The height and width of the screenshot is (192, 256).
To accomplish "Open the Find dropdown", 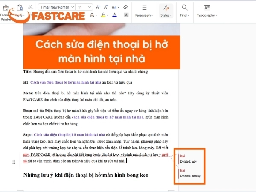I will tap(185, 15).
